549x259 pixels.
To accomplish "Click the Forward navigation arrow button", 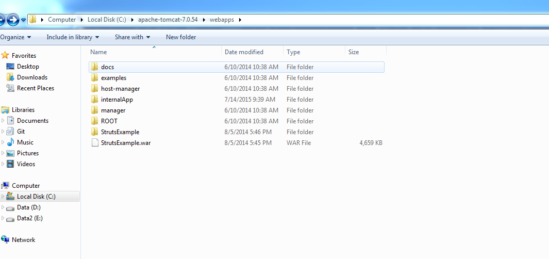I will [x=12, y=20].
